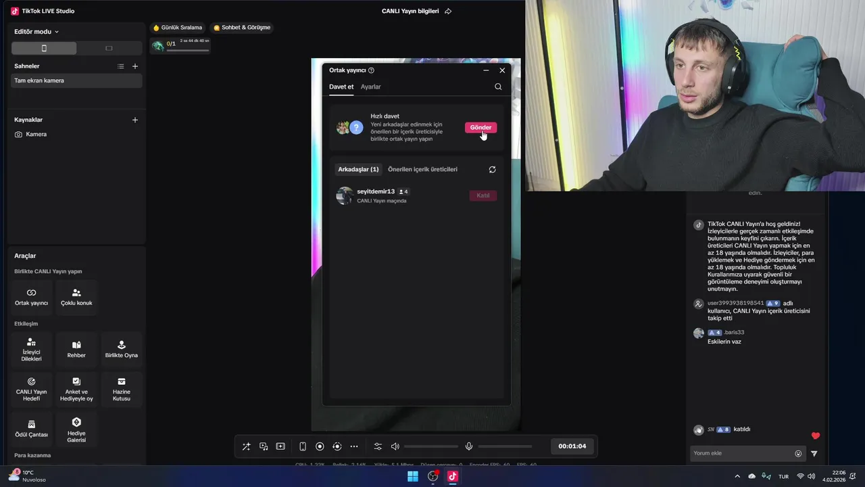865x487 pixels.
Task: Open Hazine Kutusu tool
Action: [122, 390]
